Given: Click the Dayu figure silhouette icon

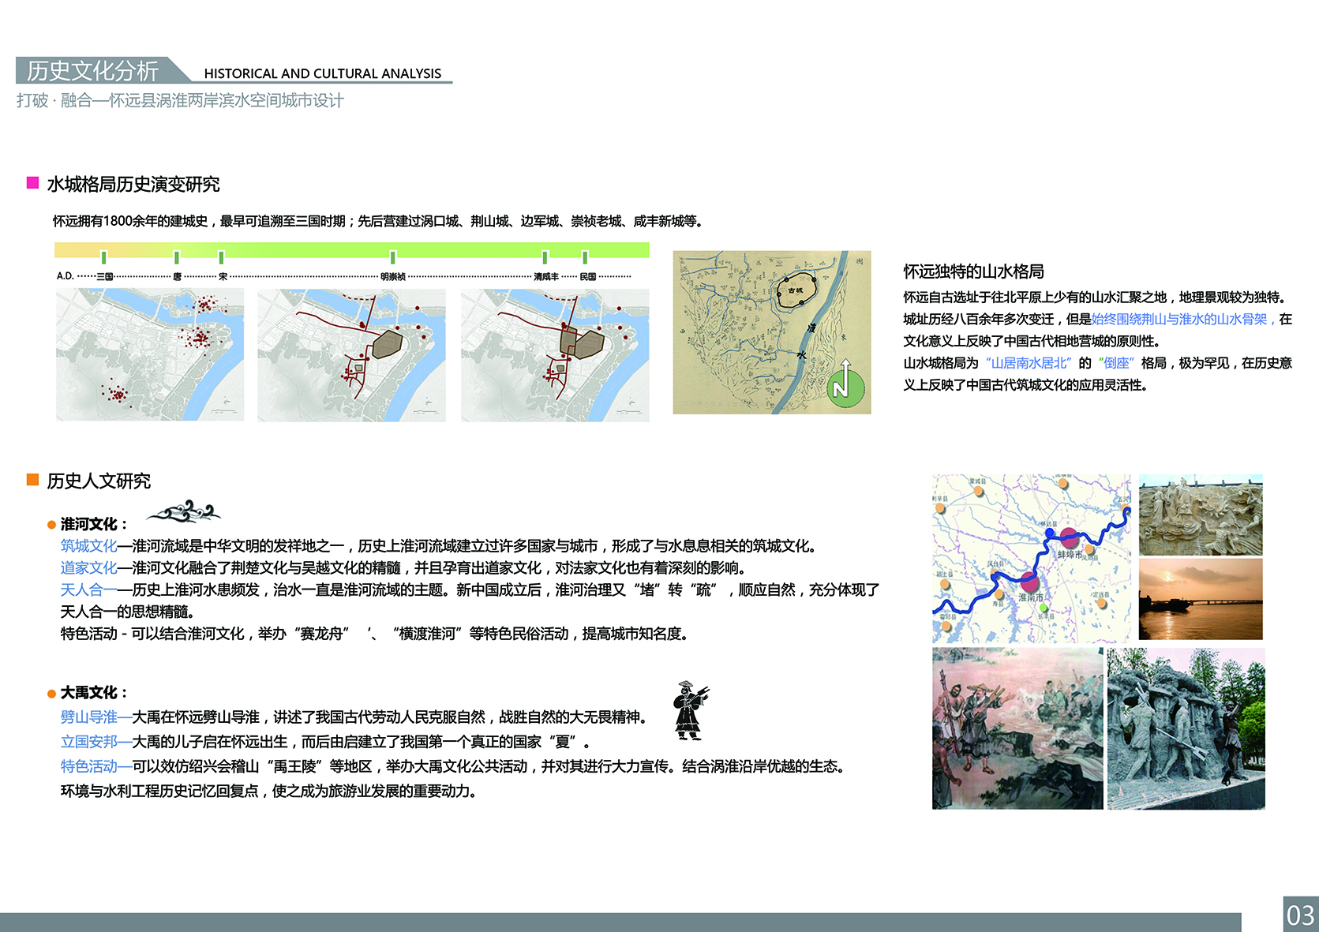Looking at the screenshot, I should 691,710.
